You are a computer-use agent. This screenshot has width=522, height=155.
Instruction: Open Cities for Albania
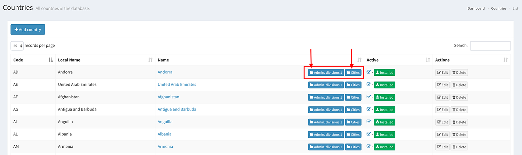pyautogui.click(x=353, y=134)
